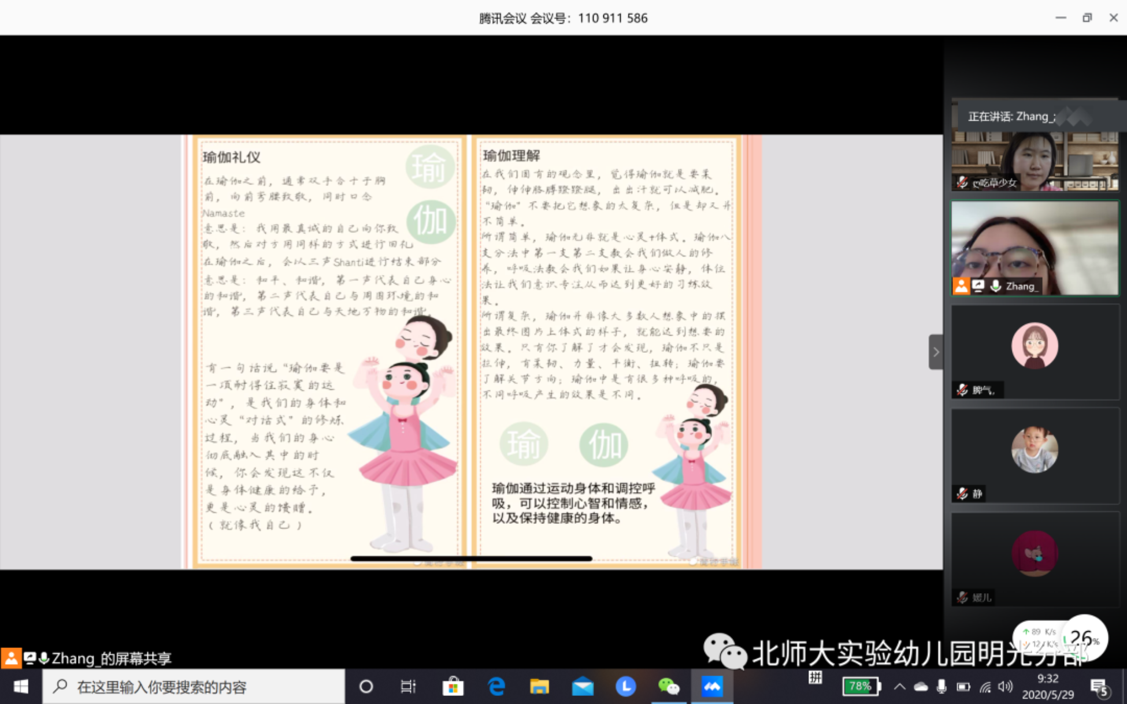Open Task View button

pyautogui.click(x=408, y=686)
